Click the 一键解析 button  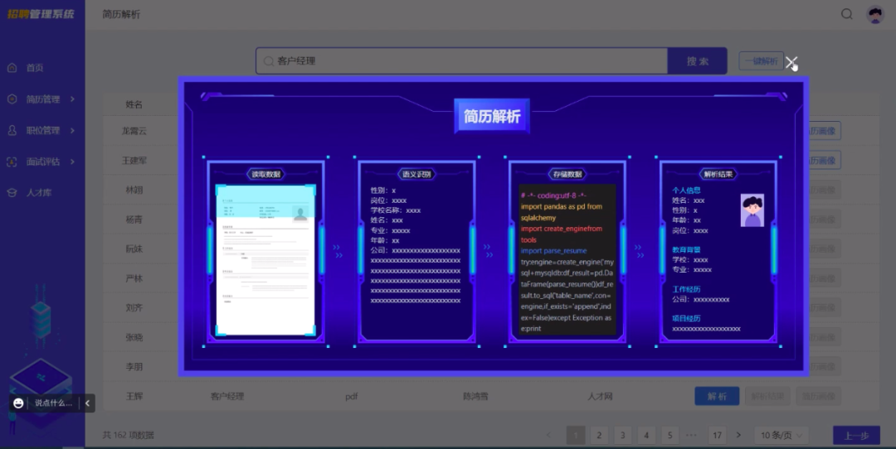pos(760,61)
